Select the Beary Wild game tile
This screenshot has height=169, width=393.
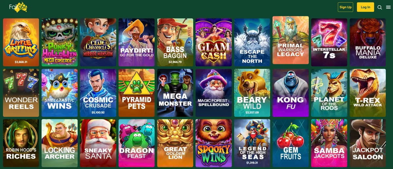click(252, 93)
